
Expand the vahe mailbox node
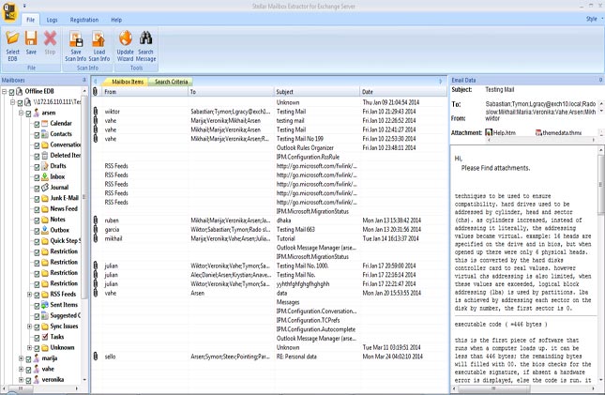(22, 369)
